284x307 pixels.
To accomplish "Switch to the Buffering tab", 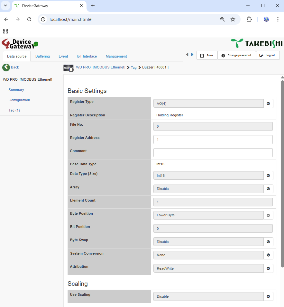I will 42,56.
